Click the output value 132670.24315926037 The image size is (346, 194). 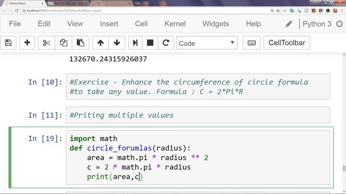coord(108,59)
